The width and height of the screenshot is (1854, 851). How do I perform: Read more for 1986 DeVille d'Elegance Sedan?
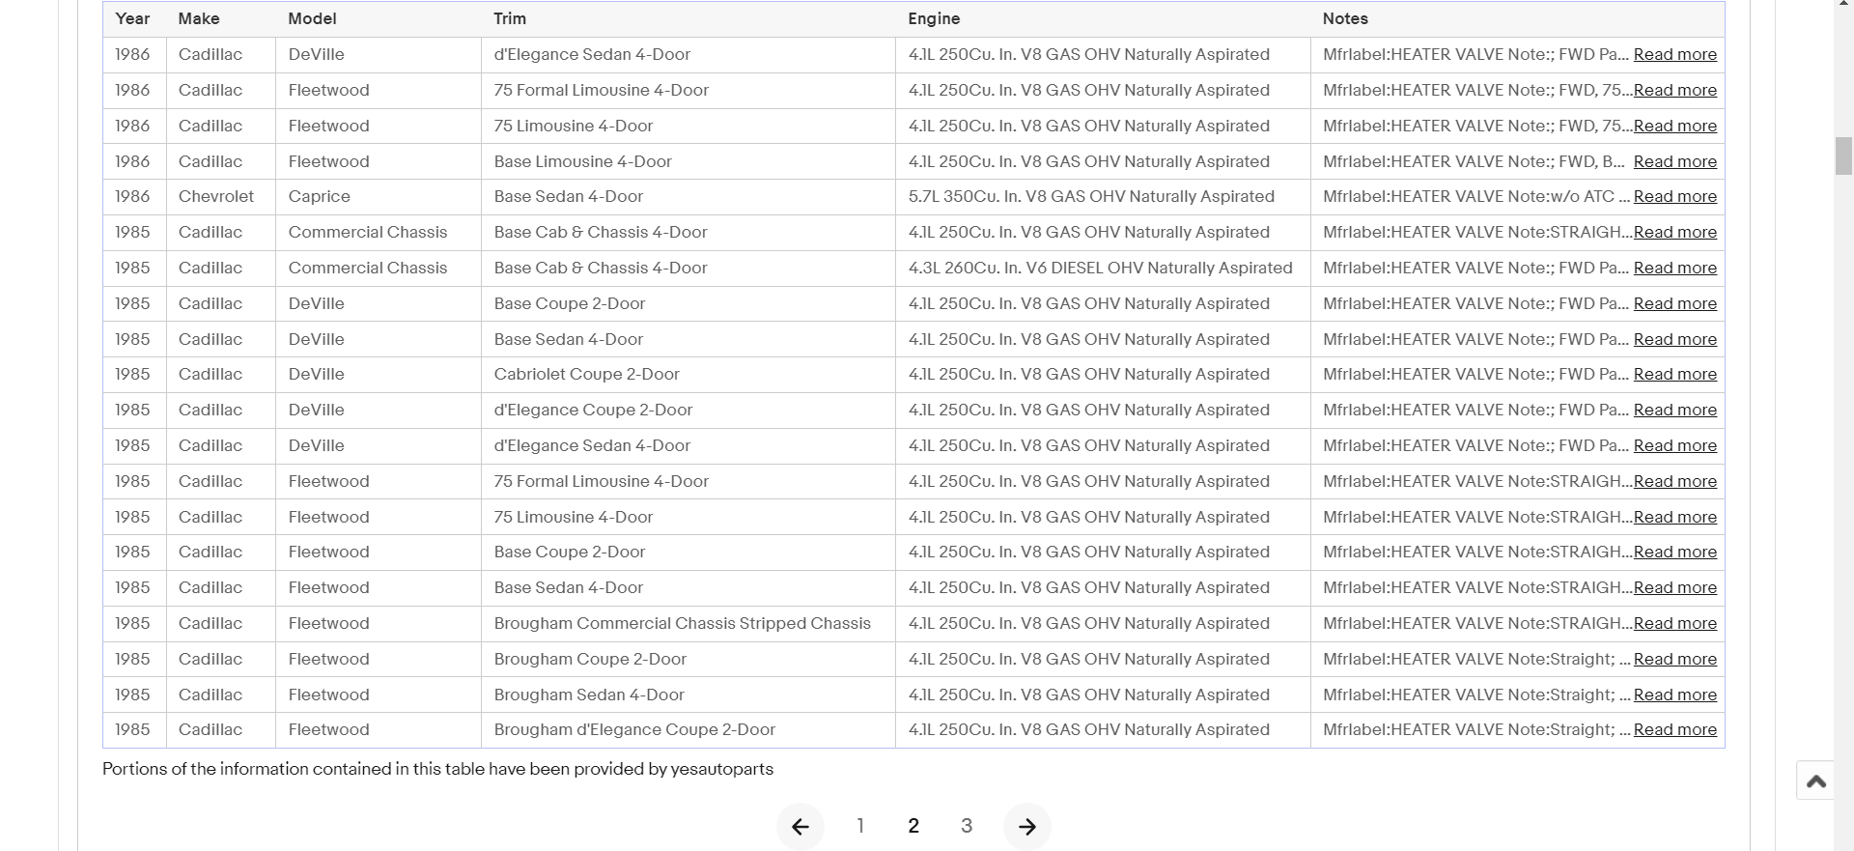click(x=1675, y=55)
